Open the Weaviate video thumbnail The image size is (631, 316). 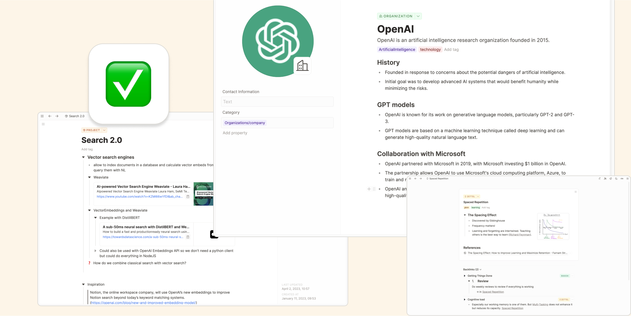(x=203, y=194)
